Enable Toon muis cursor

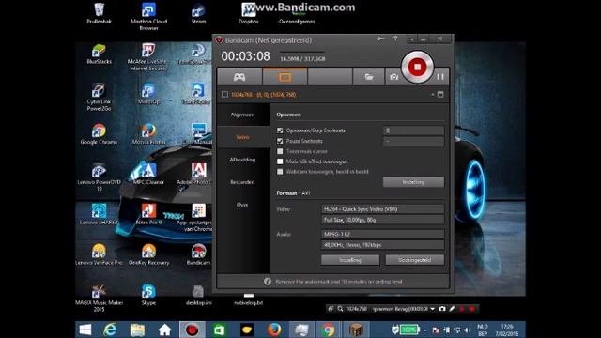click(280, 151)
